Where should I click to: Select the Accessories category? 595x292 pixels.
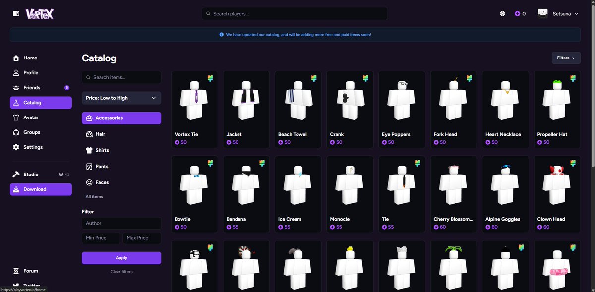click(x=121, y=118)
